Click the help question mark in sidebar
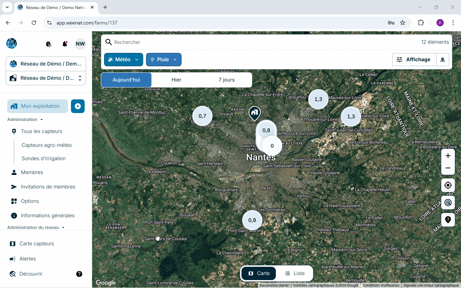 pos(79,274)
